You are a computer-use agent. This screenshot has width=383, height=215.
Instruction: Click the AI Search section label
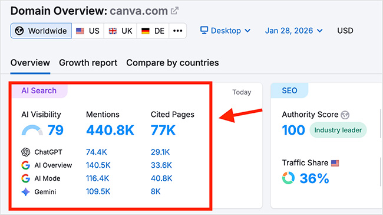point(39,90)
